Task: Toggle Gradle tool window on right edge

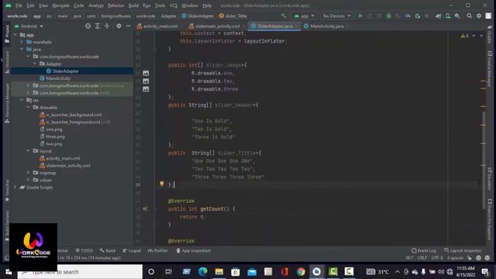Action: (x=489, y=36)
